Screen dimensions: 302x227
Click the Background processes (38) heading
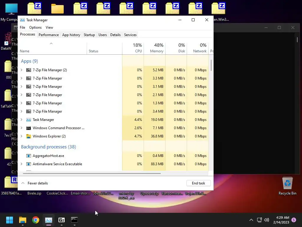click(x=49, y=147)
